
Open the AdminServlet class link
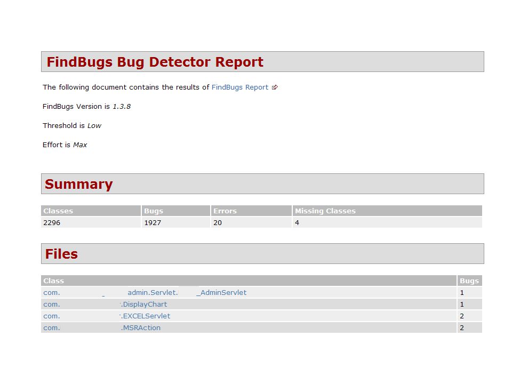(145, 293)
